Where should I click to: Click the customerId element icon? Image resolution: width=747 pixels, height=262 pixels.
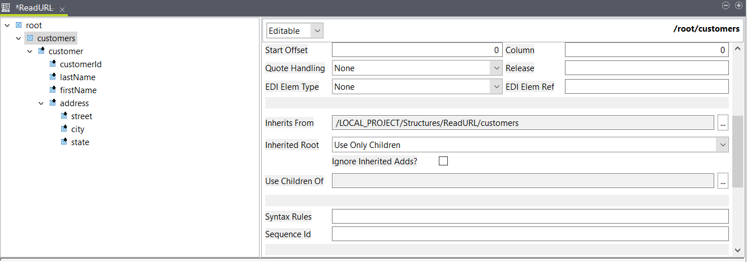click(53, 64)
